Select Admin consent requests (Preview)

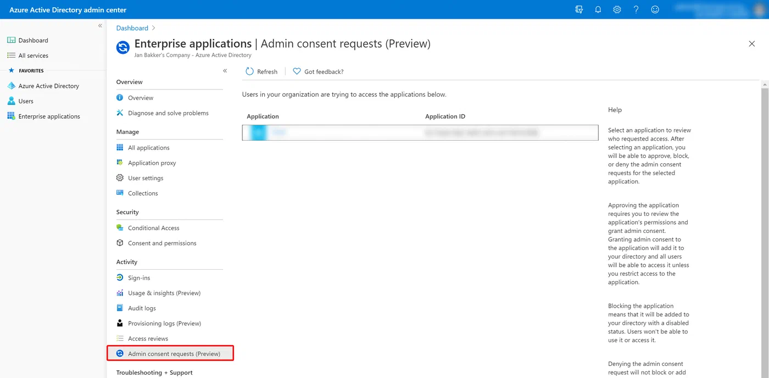(170, 354)
